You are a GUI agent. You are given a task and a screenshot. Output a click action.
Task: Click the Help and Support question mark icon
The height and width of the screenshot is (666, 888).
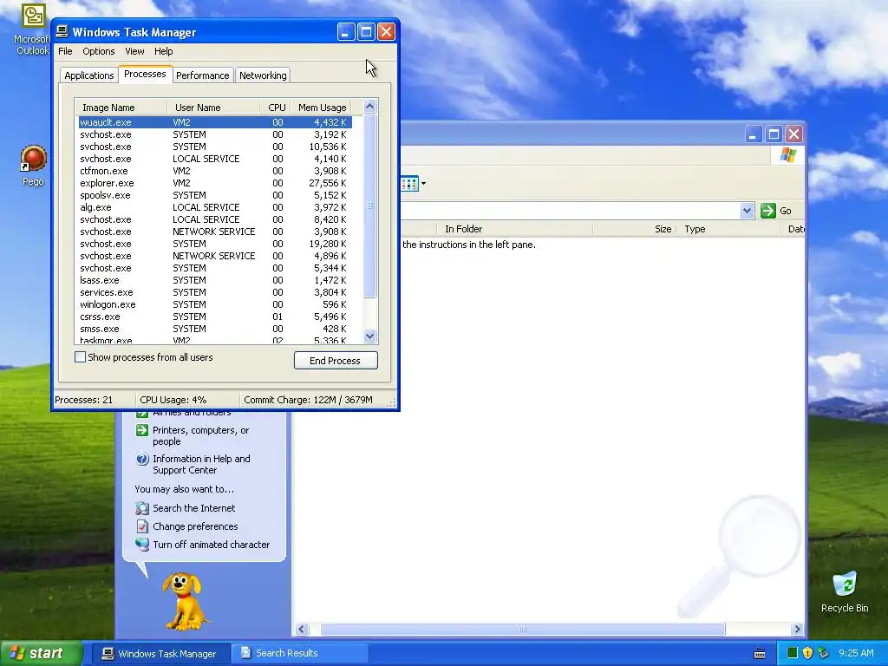point(142,460)
